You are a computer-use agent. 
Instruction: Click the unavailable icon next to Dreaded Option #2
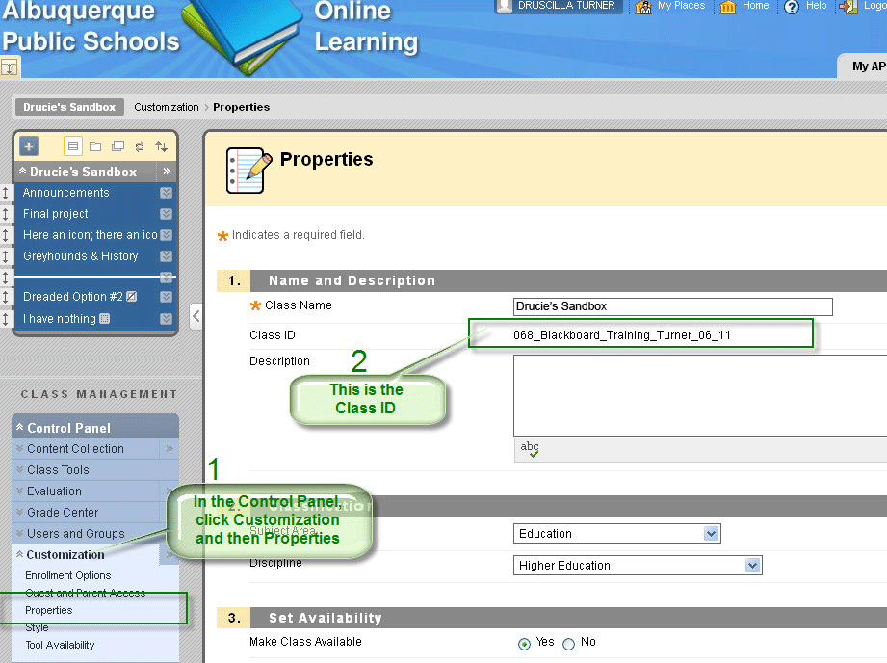coord(131,296)
